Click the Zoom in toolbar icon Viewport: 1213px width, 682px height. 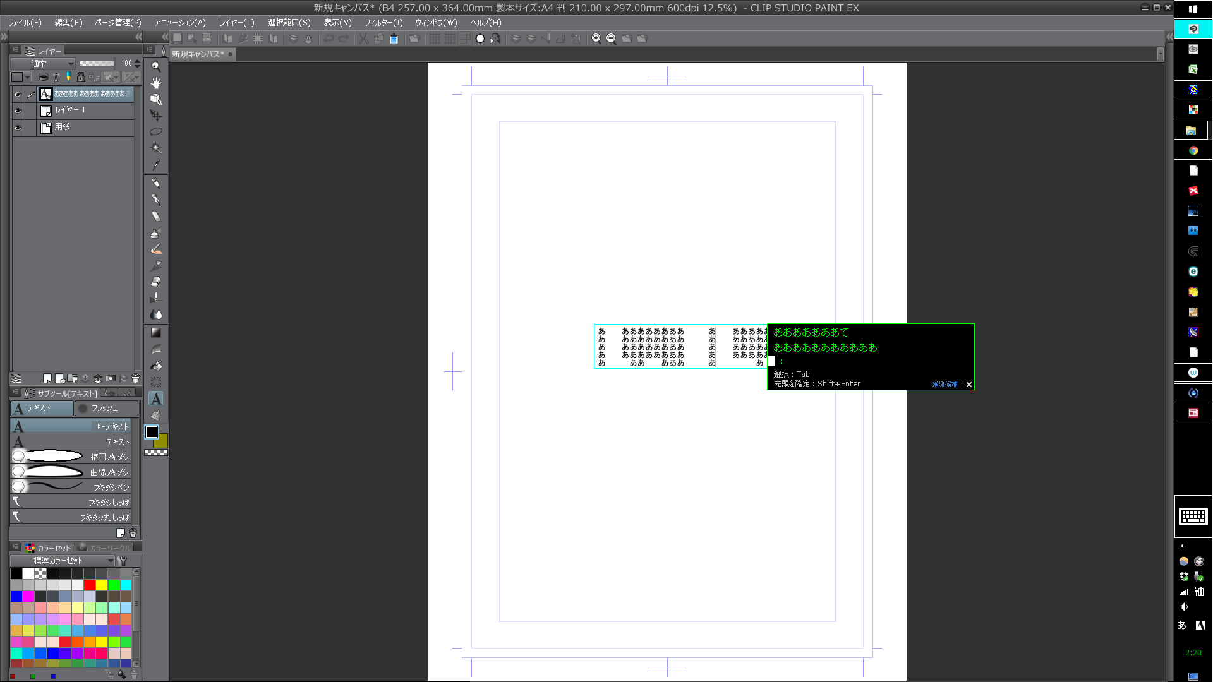point(596,39)
